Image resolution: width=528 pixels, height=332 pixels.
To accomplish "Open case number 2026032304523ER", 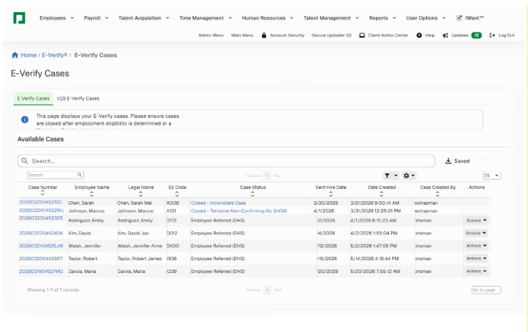I will (x=41, y=218).
